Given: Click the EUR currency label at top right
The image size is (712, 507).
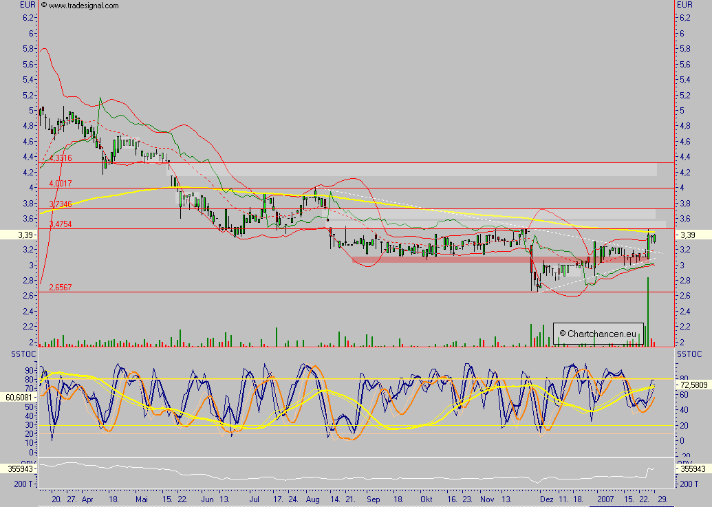Looking at the screenshot, I should coord(684,5).
